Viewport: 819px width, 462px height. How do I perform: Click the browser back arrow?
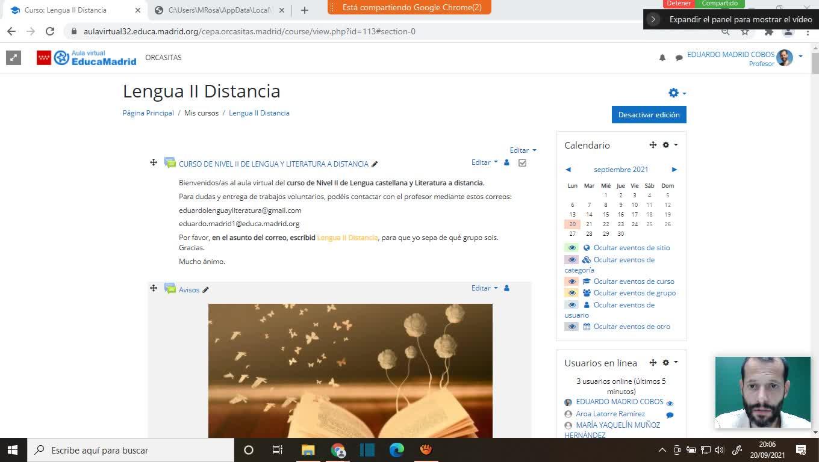(11, 31)
